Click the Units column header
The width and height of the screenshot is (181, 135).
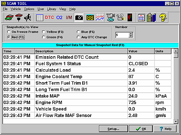pos(163,51)
